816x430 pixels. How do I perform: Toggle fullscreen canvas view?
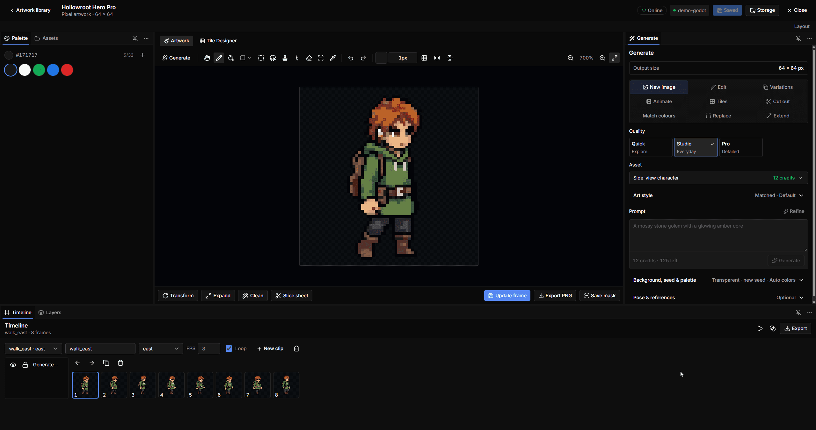tap(615, 58)
